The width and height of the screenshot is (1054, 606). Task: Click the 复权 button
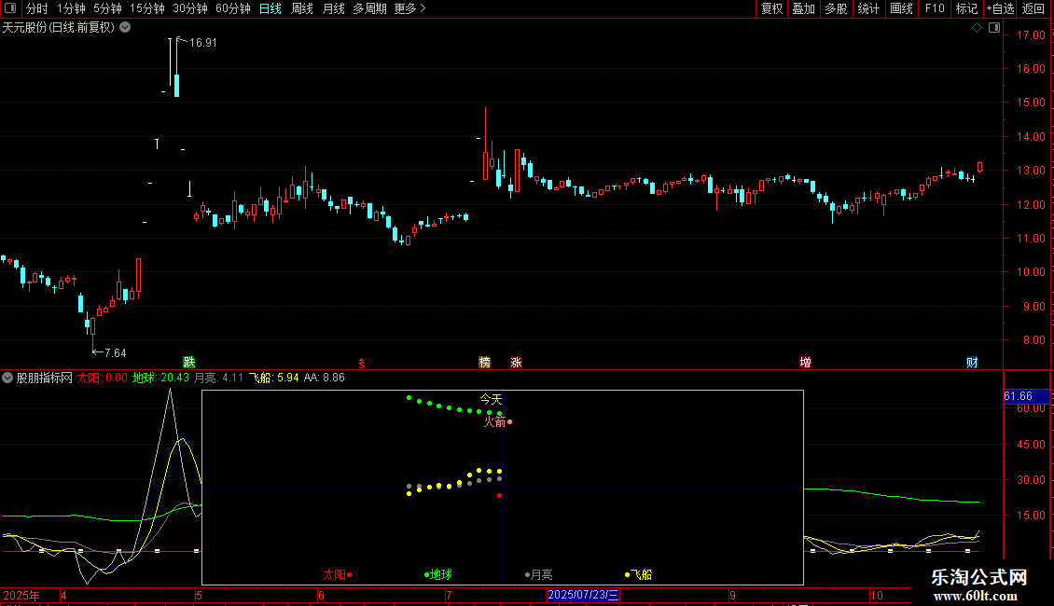coord(771,8)
